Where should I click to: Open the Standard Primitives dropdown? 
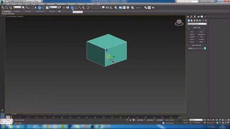tap(197, 24)
